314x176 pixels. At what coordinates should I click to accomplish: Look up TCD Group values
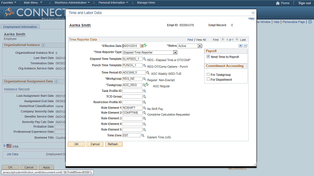pos(144,97)
